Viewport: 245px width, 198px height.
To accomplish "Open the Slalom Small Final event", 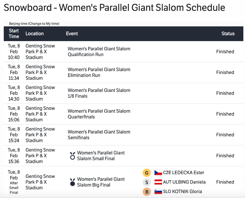I will click(101, 156).
